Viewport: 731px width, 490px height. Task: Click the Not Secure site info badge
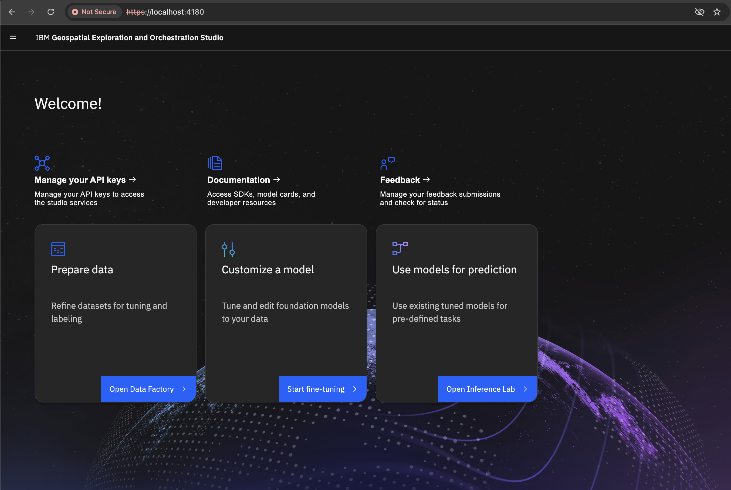(94, 12)
